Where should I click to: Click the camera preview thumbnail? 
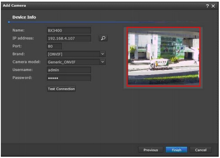click(164, 57)
